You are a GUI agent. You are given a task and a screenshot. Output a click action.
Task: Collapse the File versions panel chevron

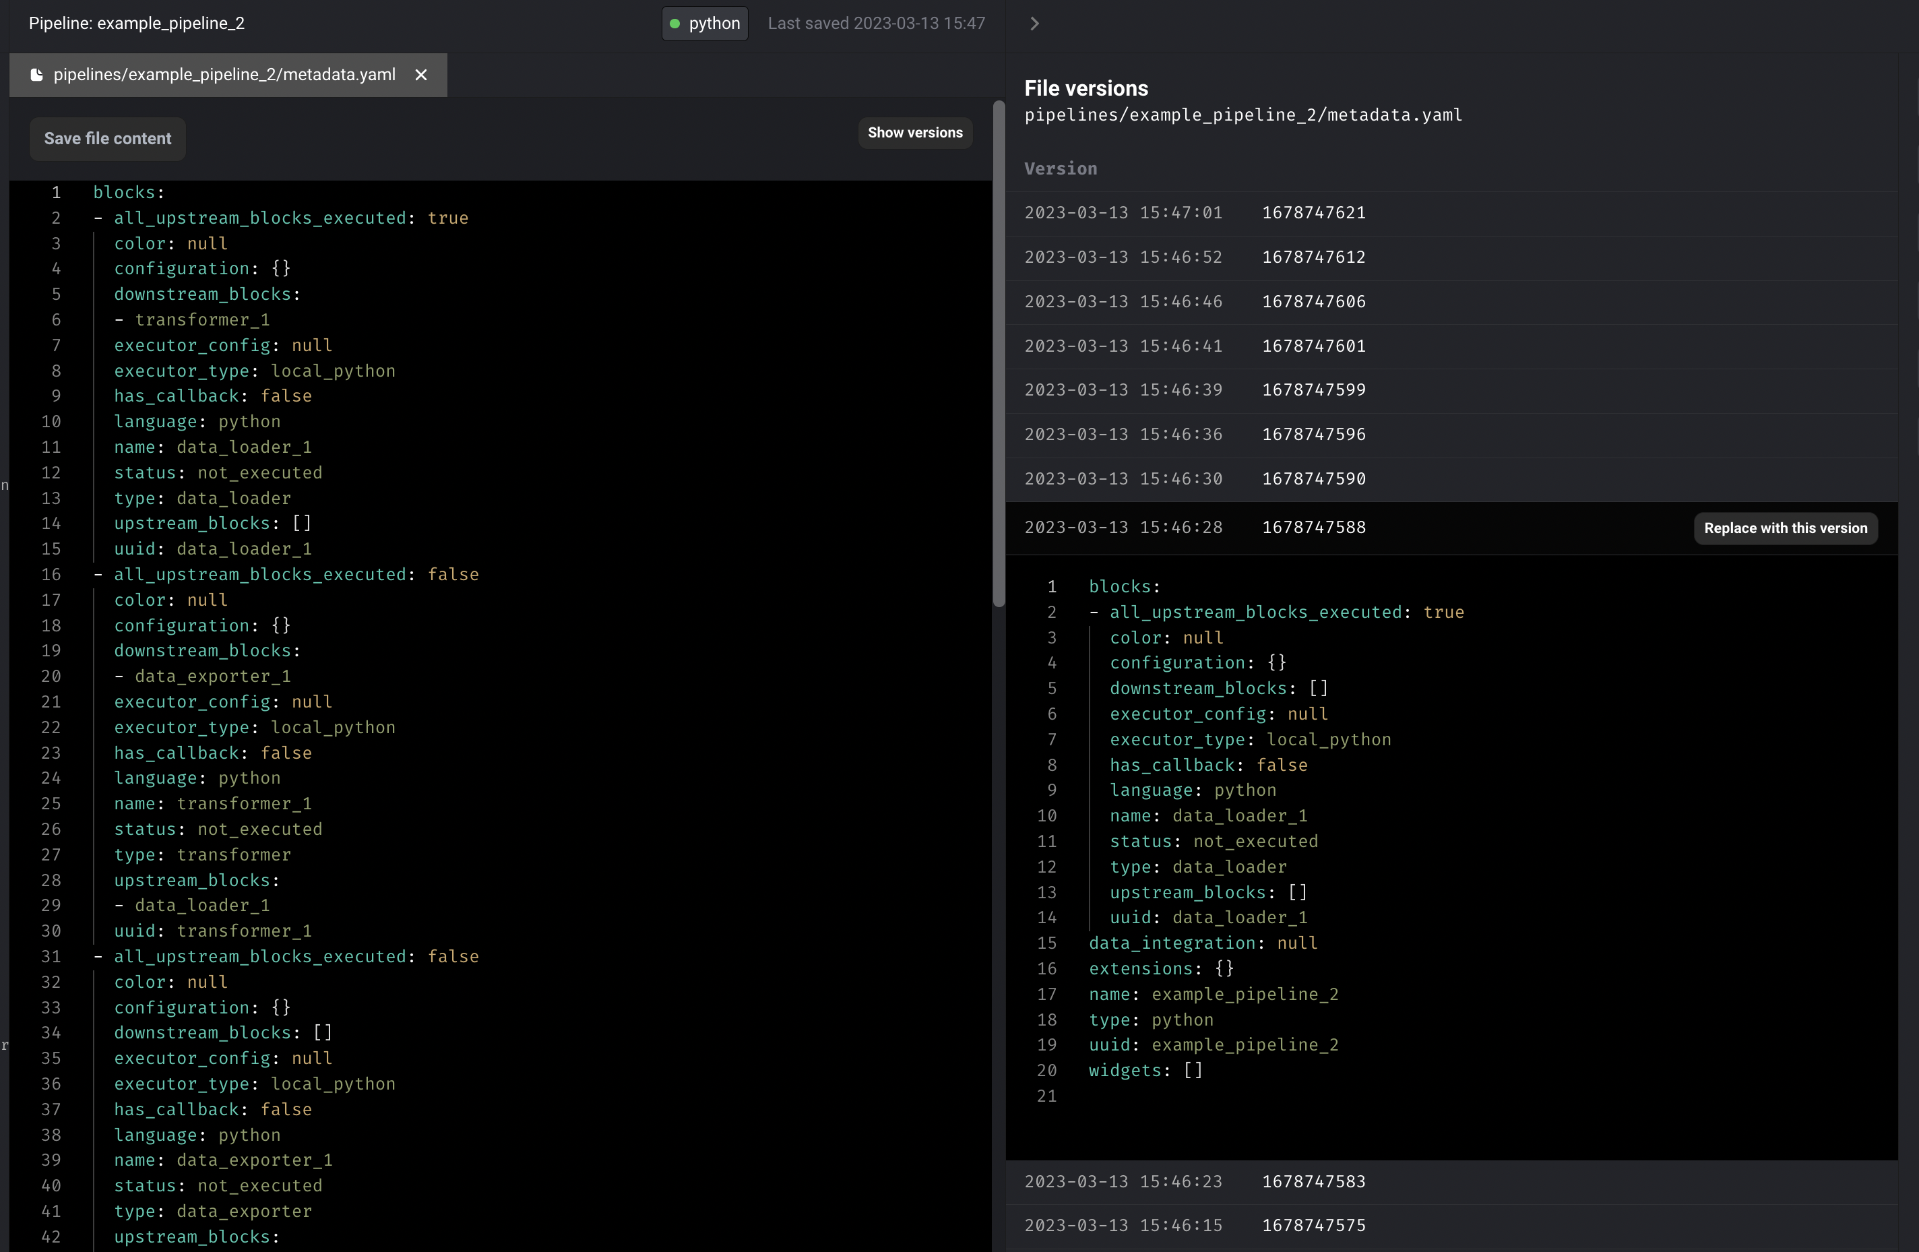(1034, 24)
